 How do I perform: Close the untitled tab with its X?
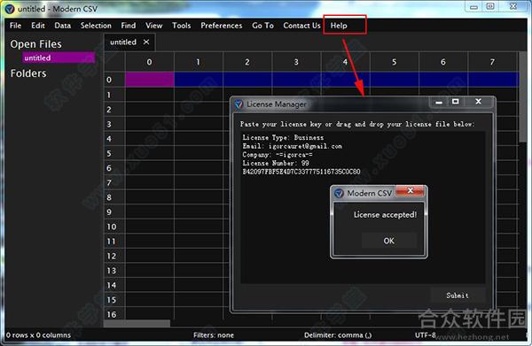pos(146,42)
